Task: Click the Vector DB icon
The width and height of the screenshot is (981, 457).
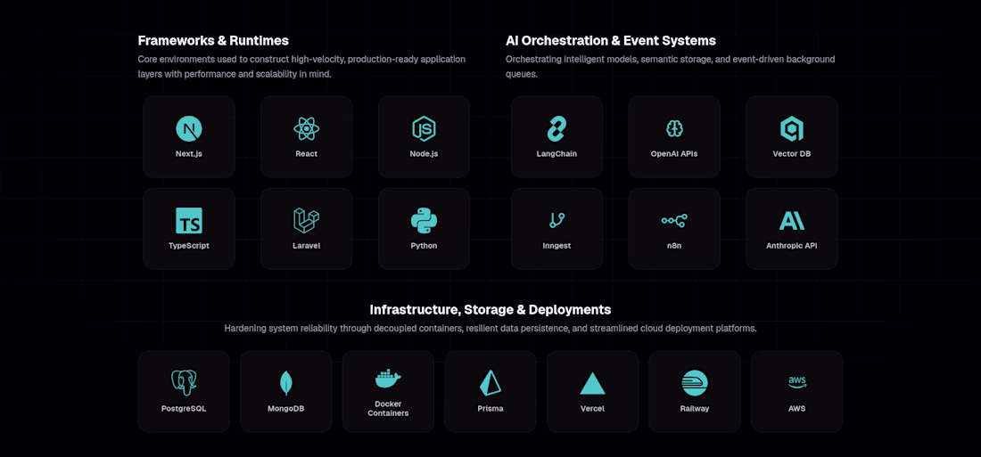Action: click(x=792, y=129)
